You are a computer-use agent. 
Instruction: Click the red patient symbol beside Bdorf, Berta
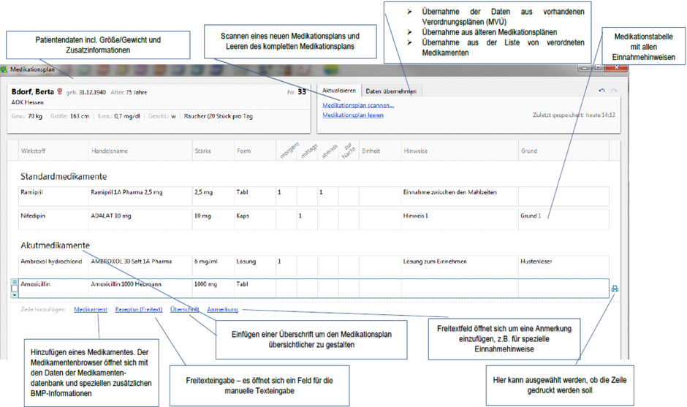(60, 91)
